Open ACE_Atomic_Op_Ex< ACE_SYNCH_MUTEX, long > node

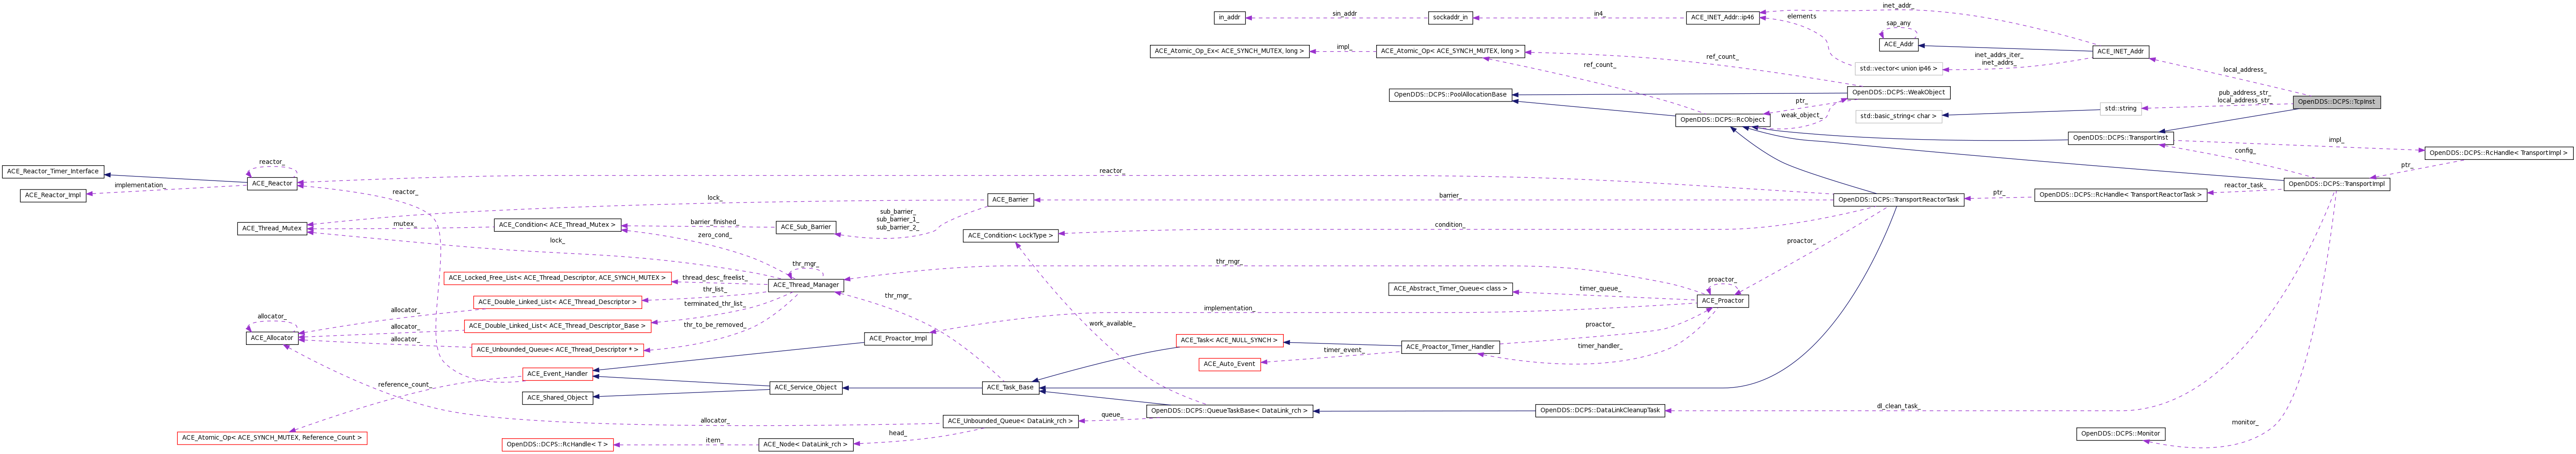pyautogui.click(x=1229, y=51)
